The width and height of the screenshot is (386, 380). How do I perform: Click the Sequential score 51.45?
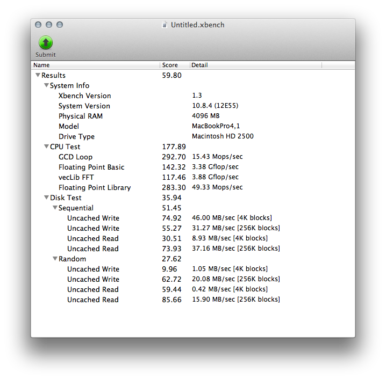pyautogui.click(x=171, y=208)
